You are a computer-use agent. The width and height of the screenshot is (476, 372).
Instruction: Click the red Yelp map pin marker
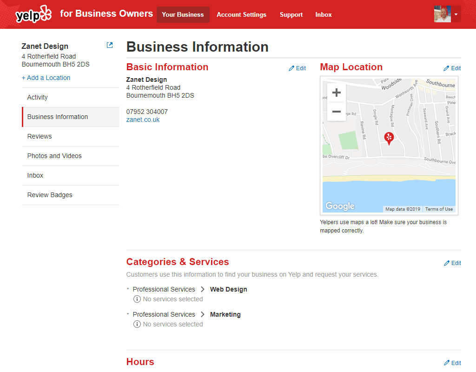point(389,138)
